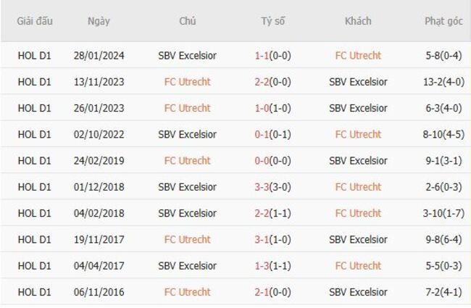The height and width of the screenshot is (308, 471).
Task: Click the 13-2 corner kick result
Action: (444, 82)
